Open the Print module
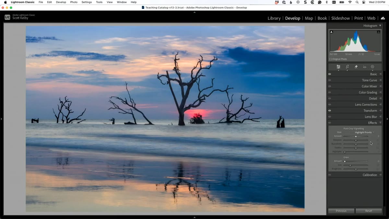 pyautogui.click(x=359, y=18)
